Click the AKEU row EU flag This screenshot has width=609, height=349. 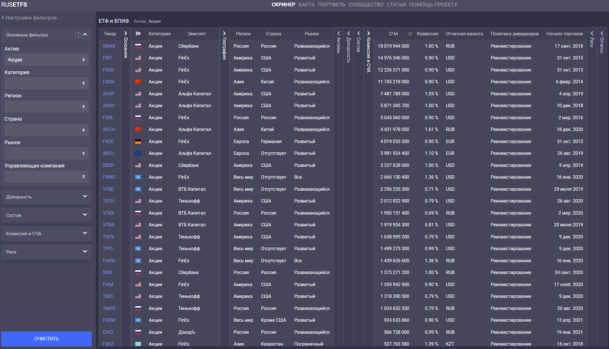tap(138, 153)
